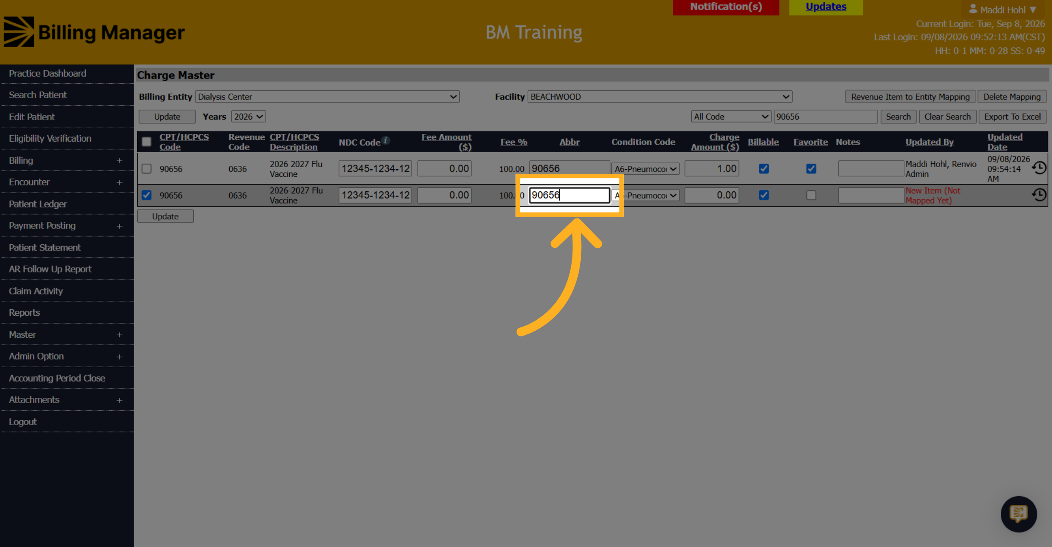
Task: Open Patient Ledger in sidebar
Action: (x=38, y=204)
